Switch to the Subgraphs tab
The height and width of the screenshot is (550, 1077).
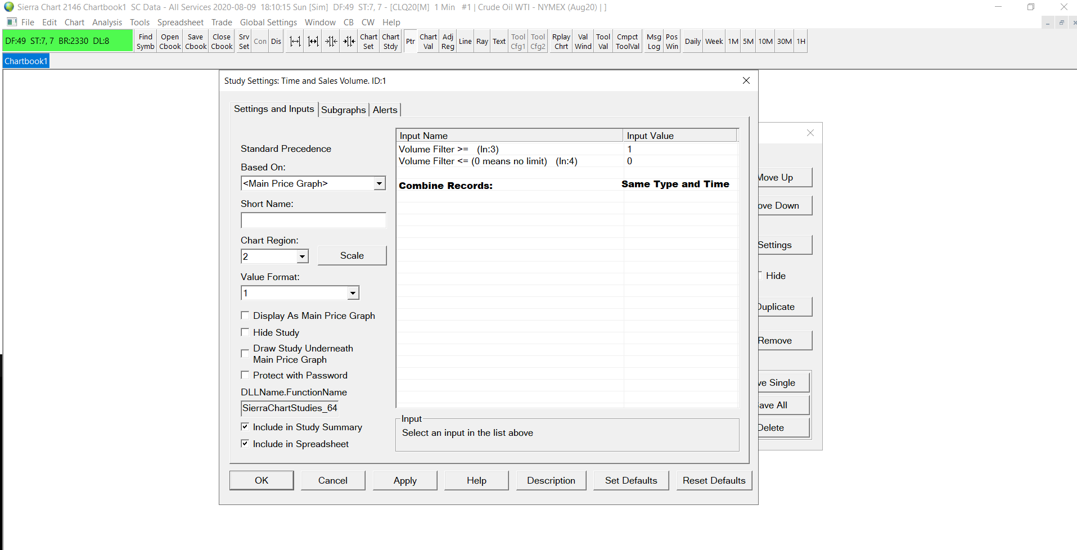pos(343,110)
